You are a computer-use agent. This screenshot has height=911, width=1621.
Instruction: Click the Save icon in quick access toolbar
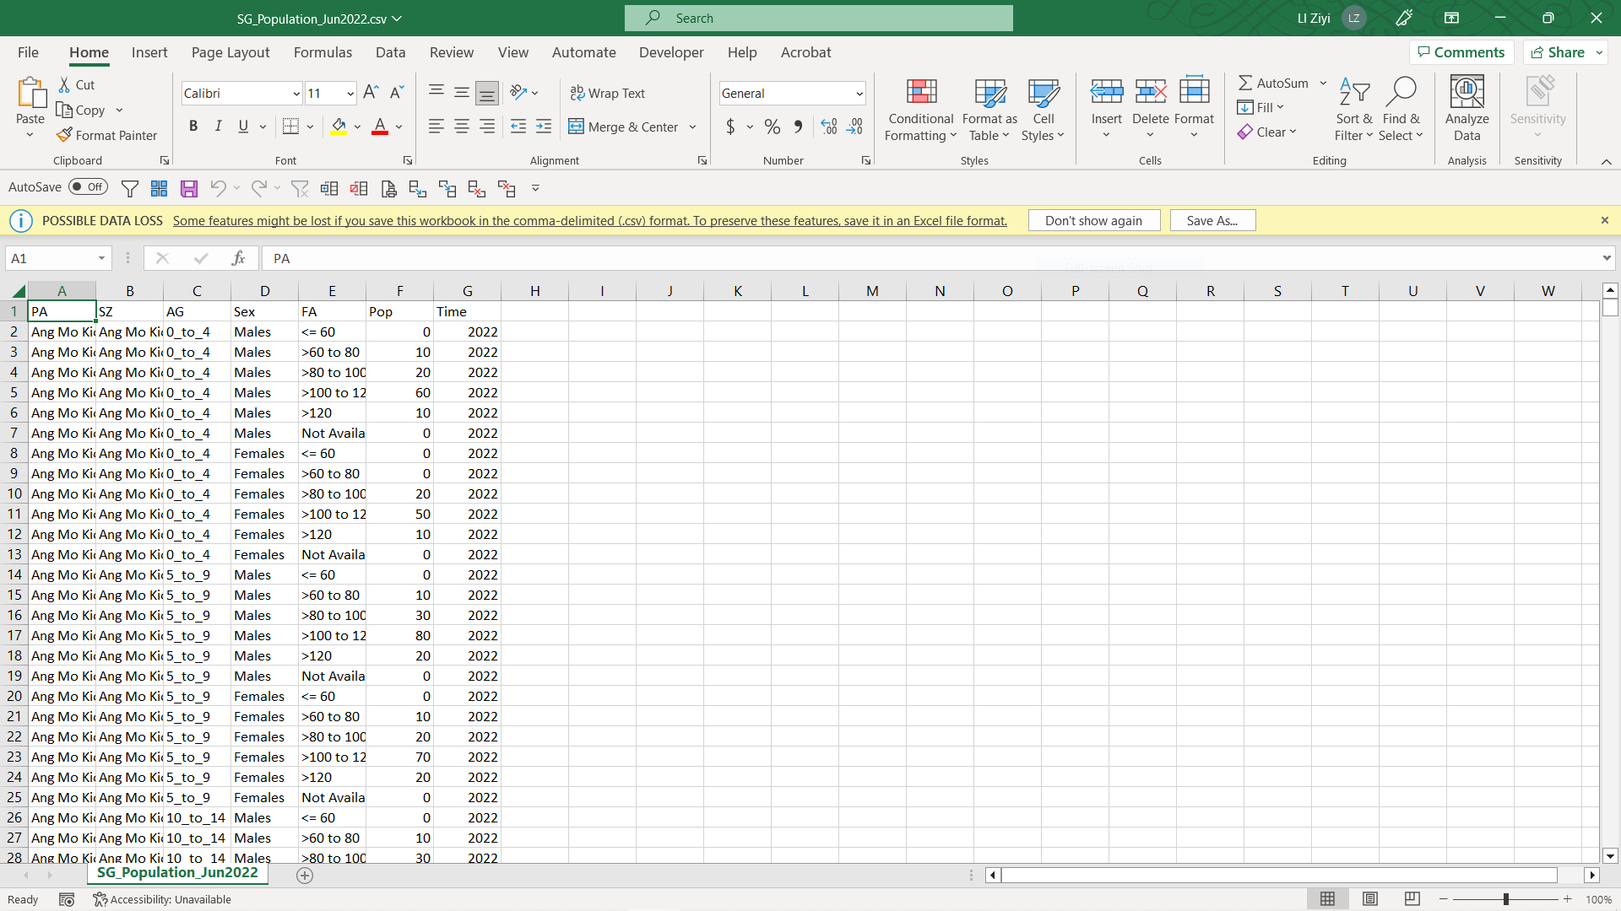[189, 189]
